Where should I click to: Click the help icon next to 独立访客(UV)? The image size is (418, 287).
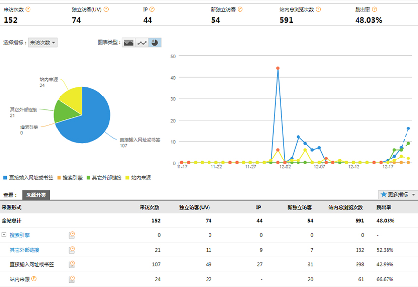(106, 9)
